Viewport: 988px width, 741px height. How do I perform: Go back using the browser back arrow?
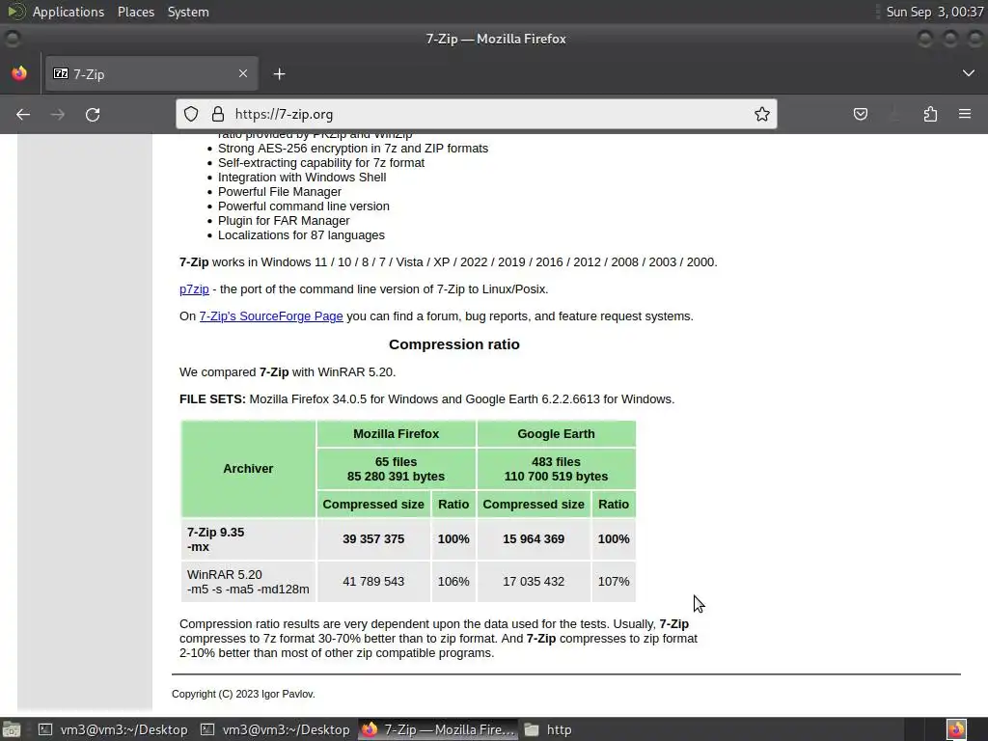click(23, 114)
